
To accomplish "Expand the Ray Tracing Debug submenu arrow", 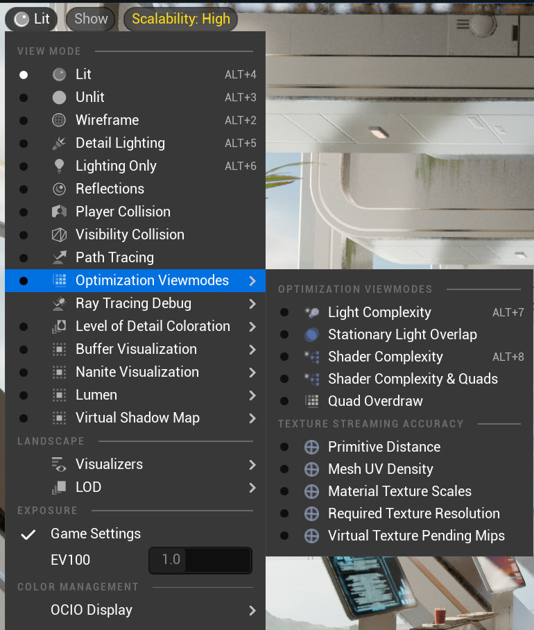I will point(252,304).
